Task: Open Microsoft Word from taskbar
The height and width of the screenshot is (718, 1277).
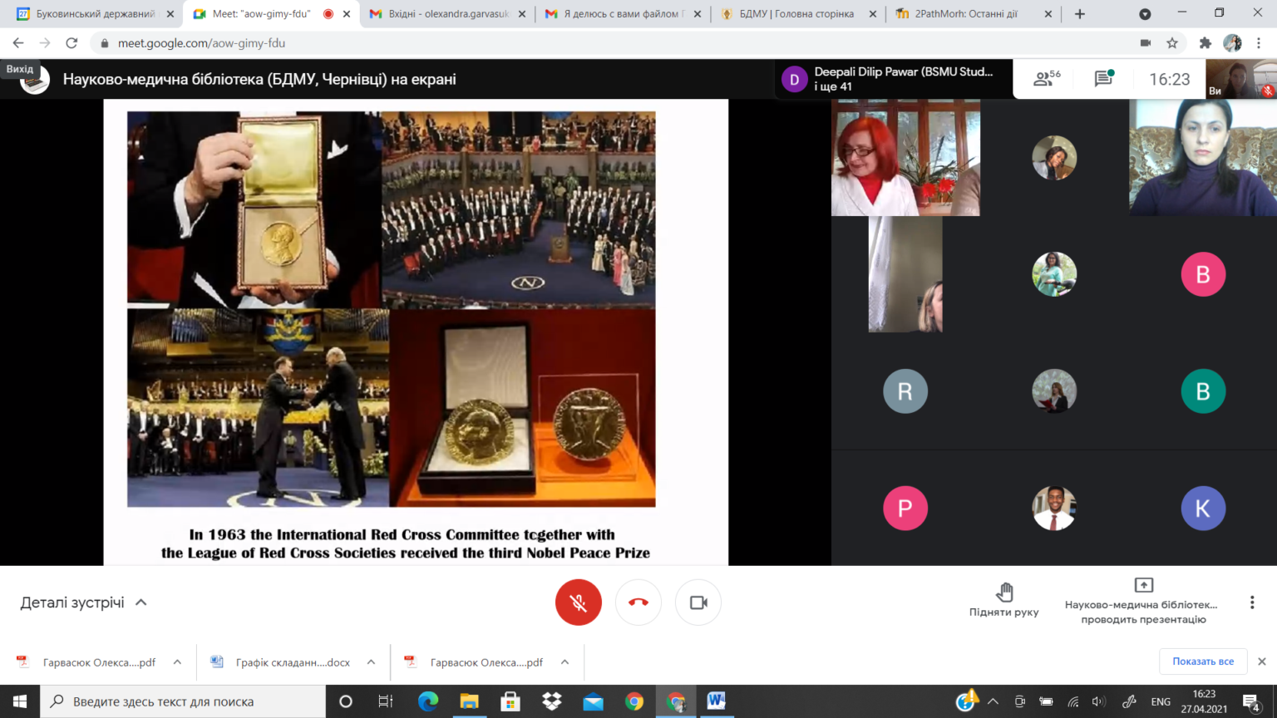Action: coord(717,701)
